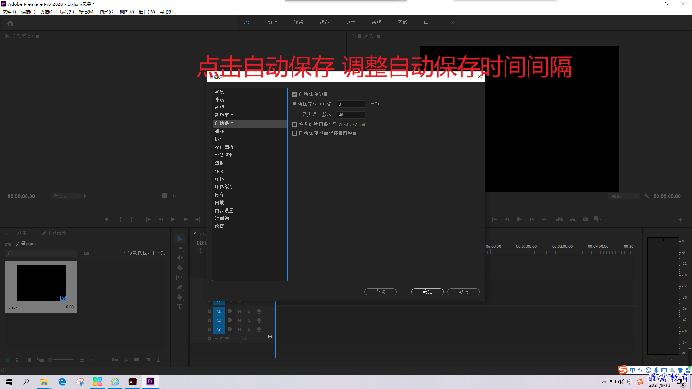Adjust the project panel thumbnail zoom slider

coord(61,360)
